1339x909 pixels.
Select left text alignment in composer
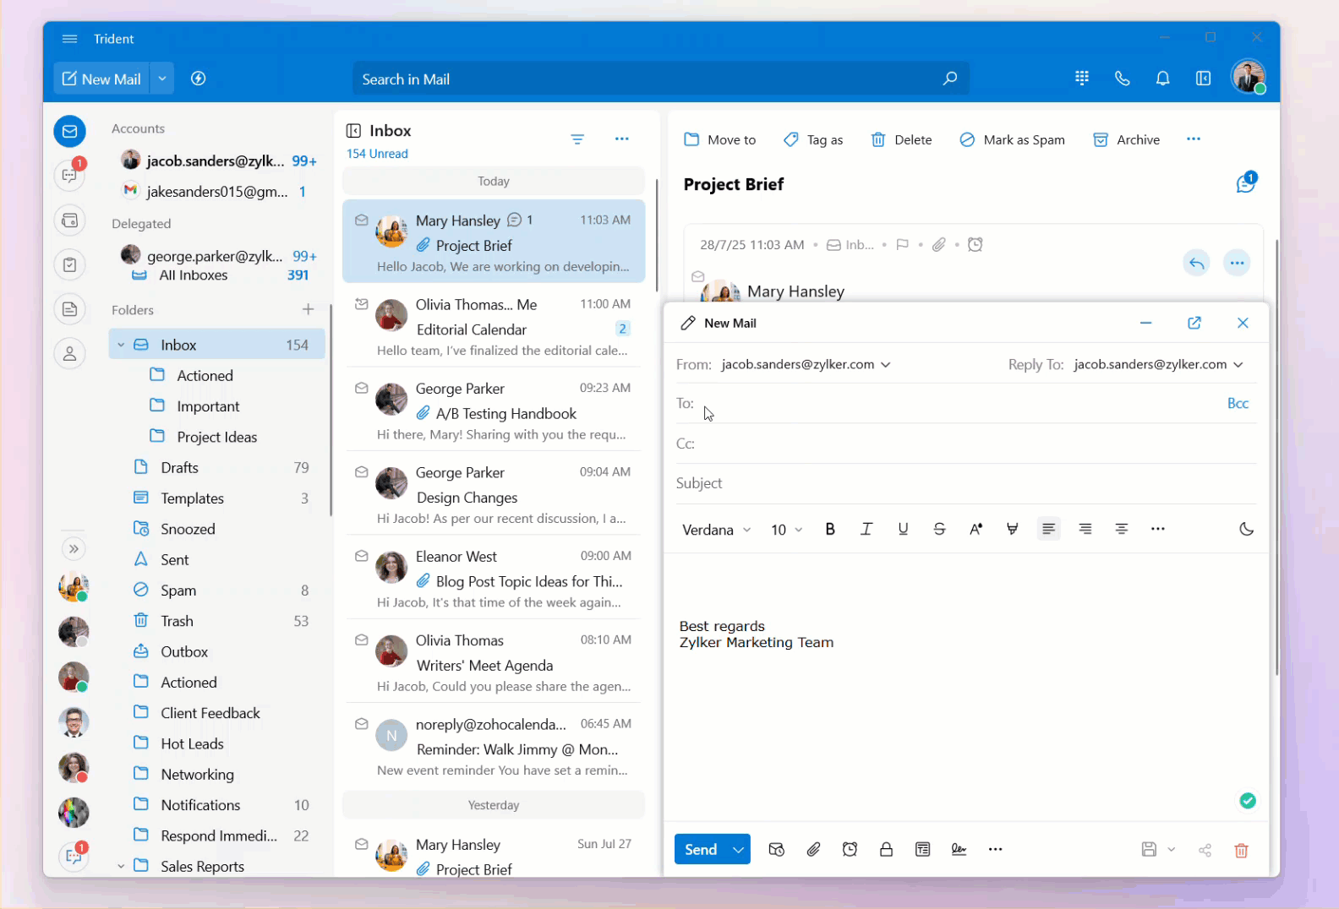click(1048, 529)
